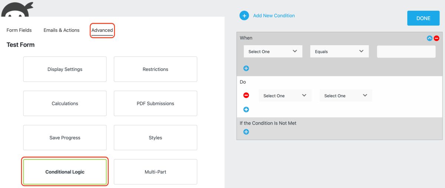
Task: Delete the condition with the red minus in When header
Action: click(x=436, y=38)
